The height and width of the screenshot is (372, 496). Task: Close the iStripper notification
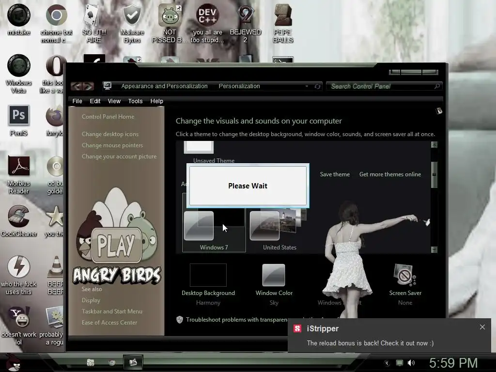pyautogui.click(x=482, y=327)
